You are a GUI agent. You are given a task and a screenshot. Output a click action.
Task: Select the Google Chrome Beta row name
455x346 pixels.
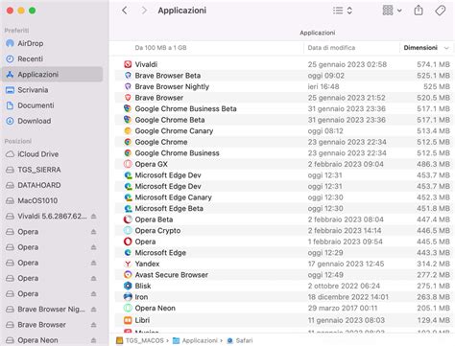170,120
